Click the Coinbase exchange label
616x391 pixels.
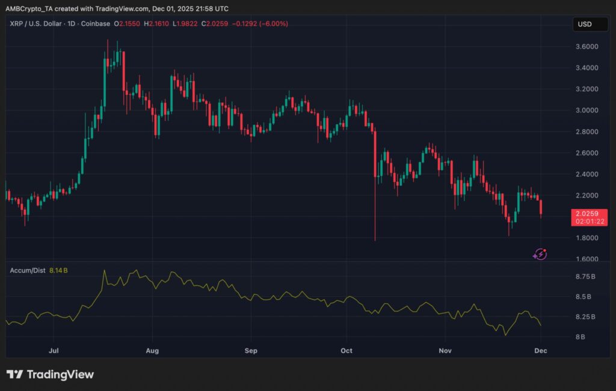(94, 24)
